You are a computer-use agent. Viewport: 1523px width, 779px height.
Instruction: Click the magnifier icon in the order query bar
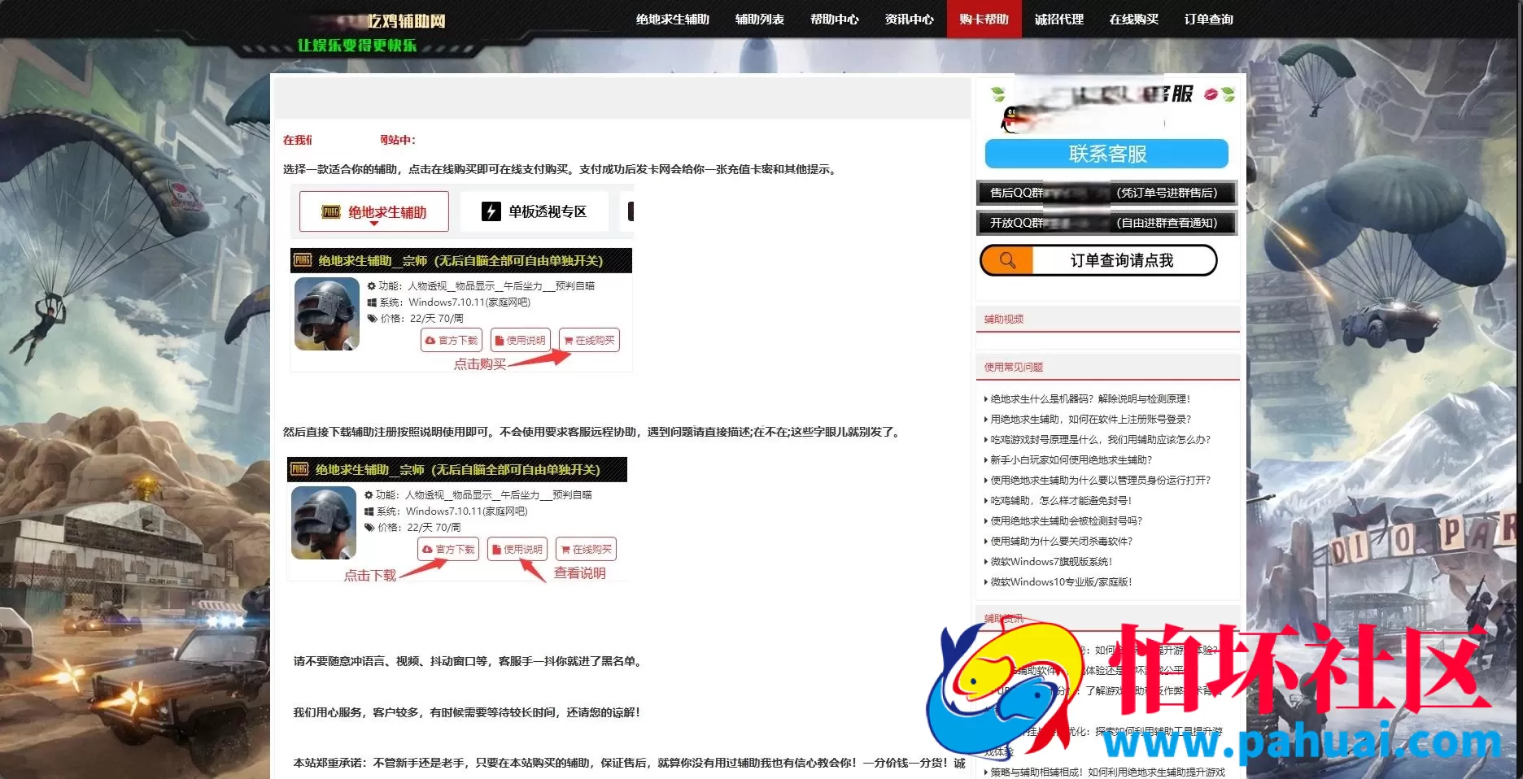(x=1009, y=260)
